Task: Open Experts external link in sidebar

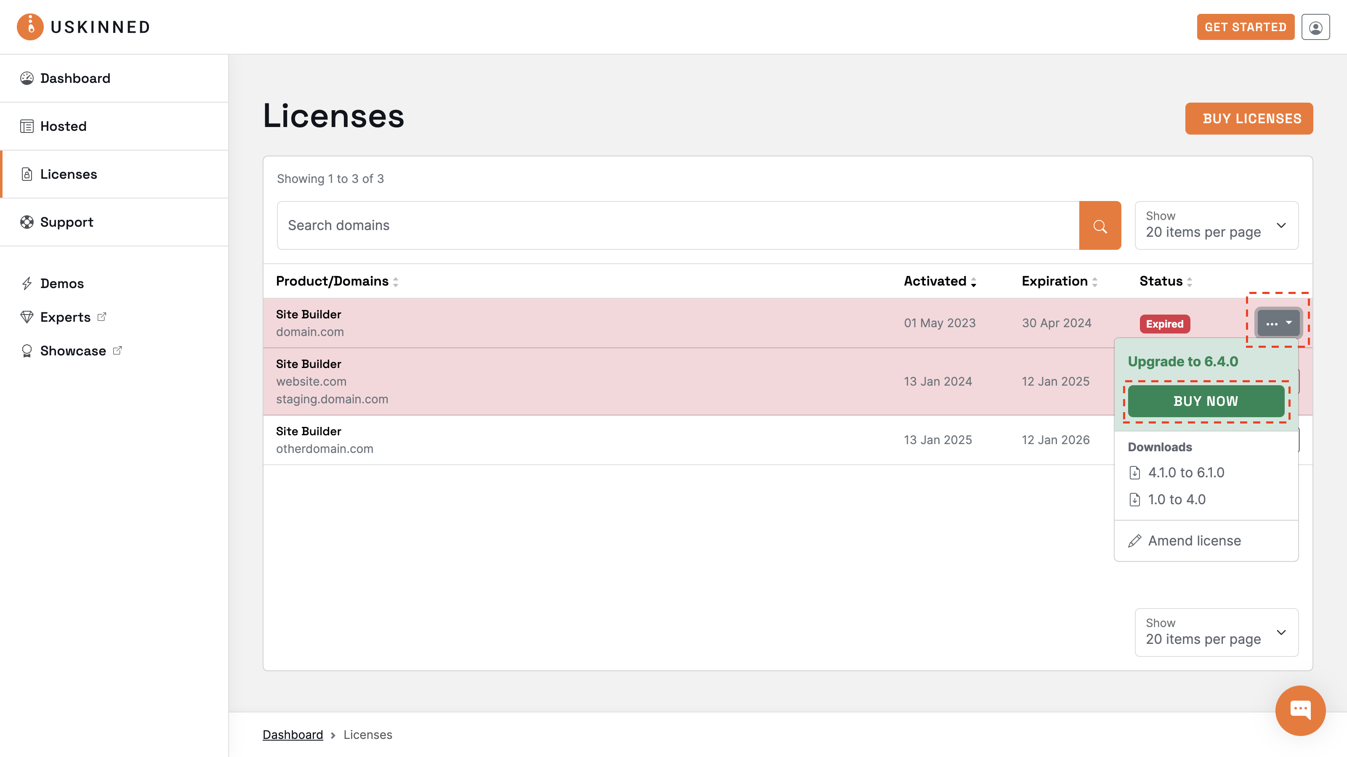Action: click(65, 317)
